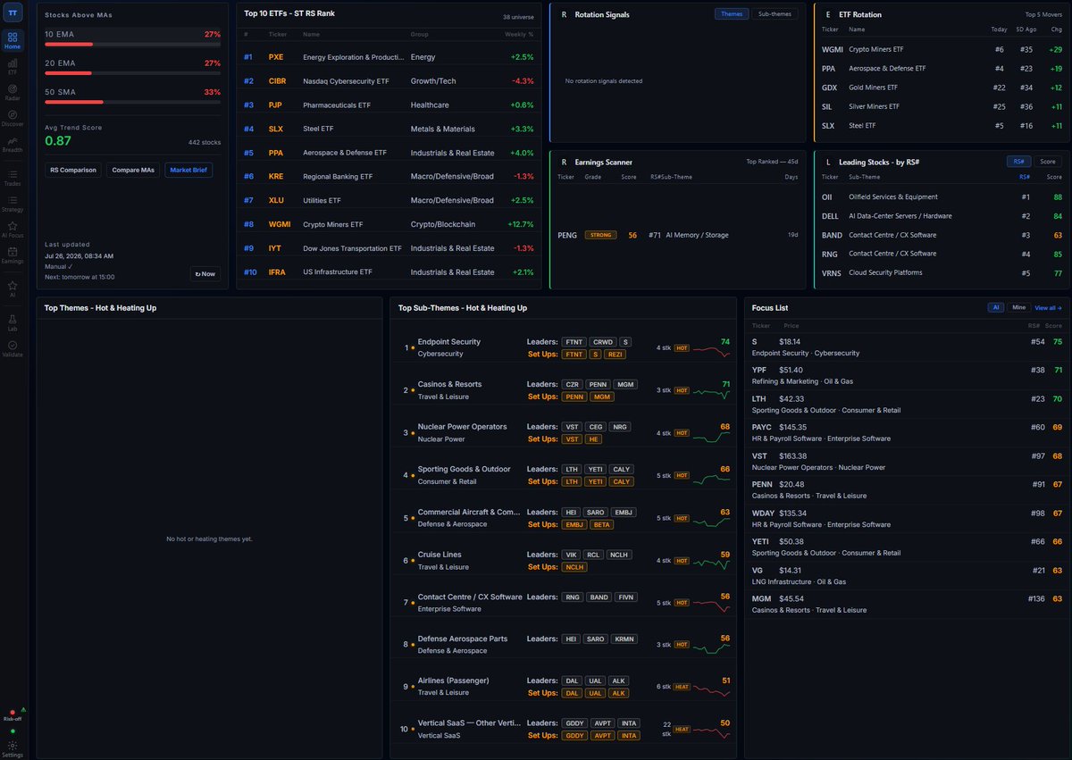1072x760 pixels.
Task: Open the Radar page in sidebar
Action: pyautogui.click(x=13, y=92)
